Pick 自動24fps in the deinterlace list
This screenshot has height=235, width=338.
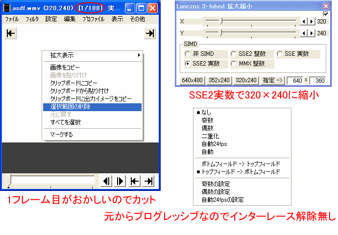214,144
